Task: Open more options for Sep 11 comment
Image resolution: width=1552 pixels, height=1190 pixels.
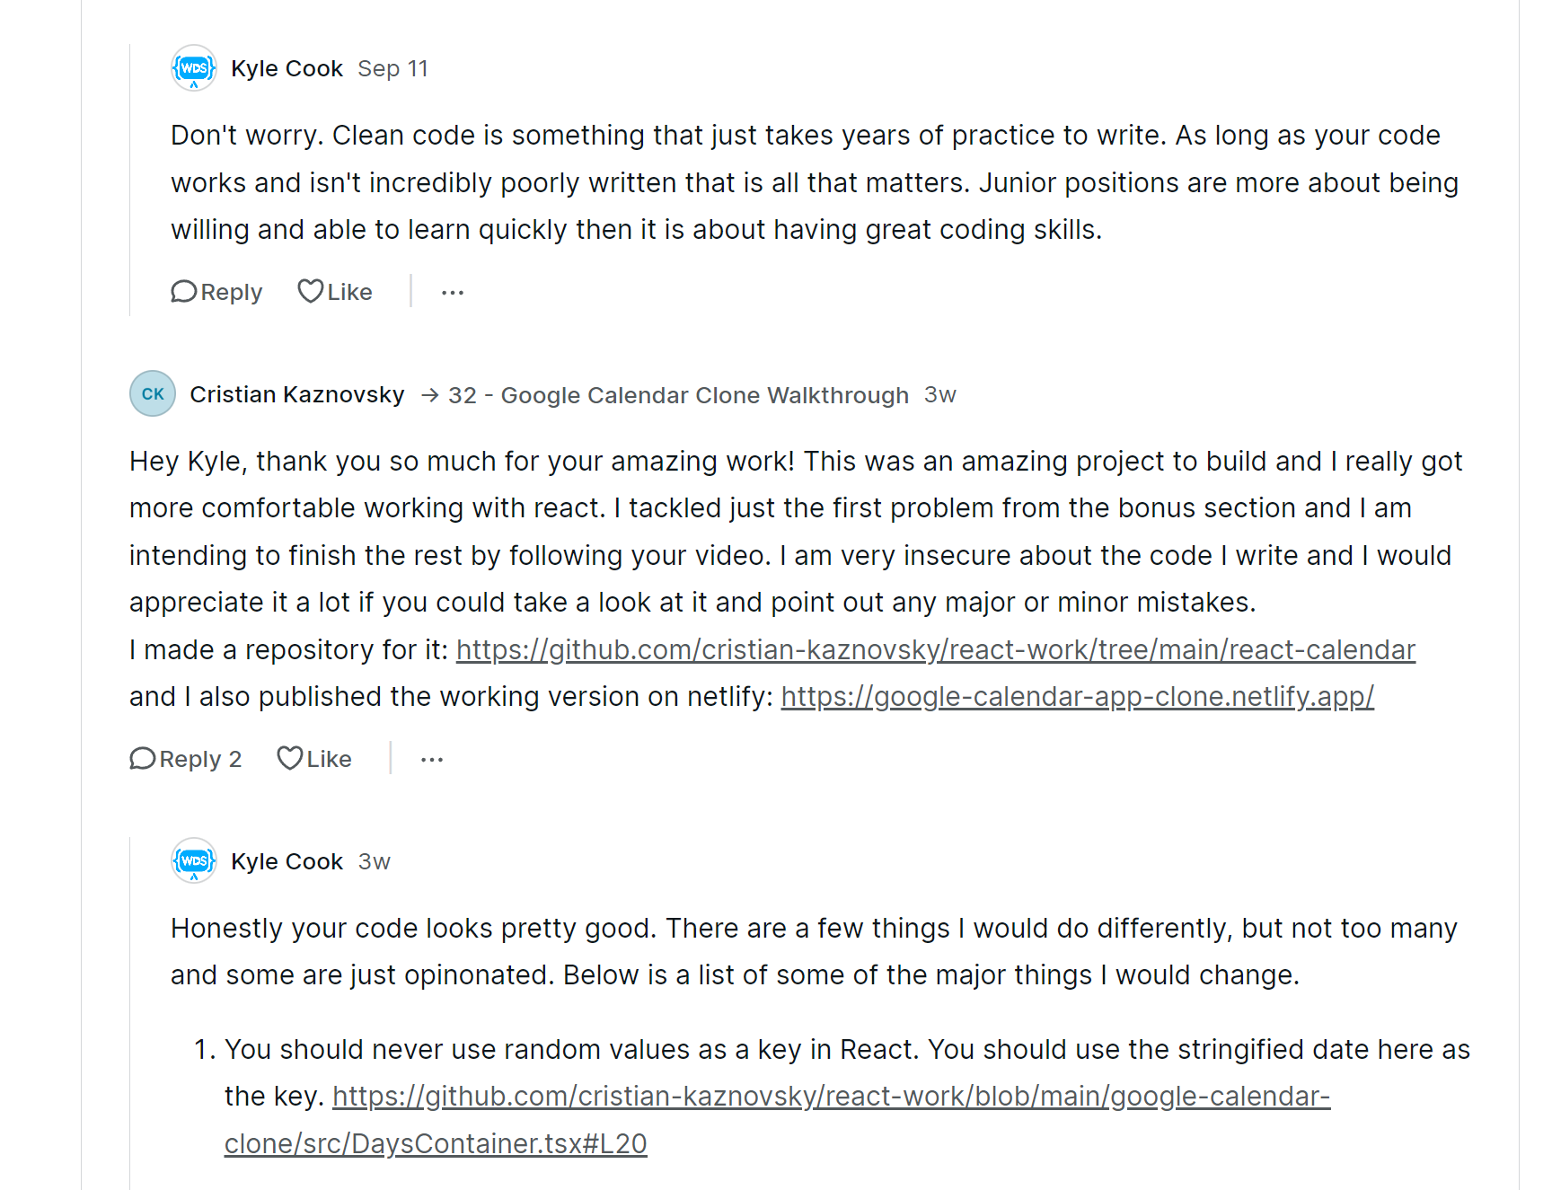Action: (453, 292)
